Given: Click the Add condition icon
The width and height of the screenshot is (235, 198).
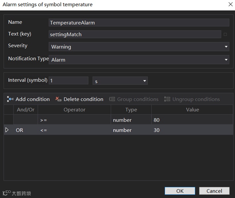Looking at the screenshot, I should pyautogui.click(x=11, y=99).
